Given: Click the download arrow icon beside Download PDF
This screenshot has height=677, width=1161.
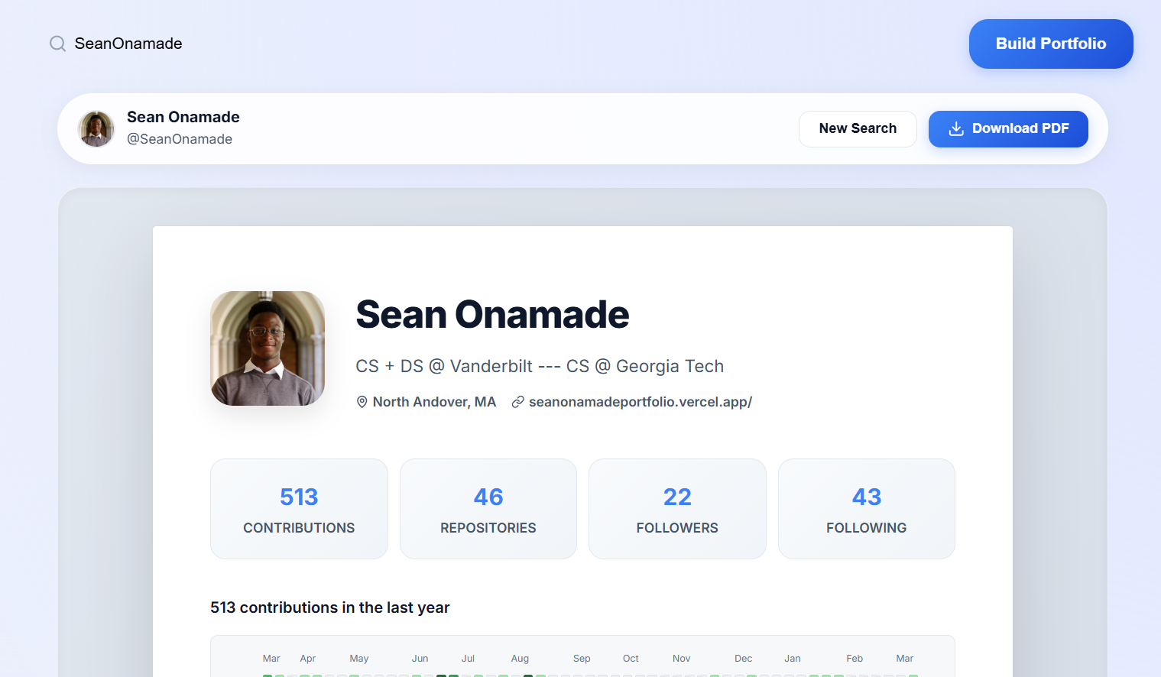Looking at the screenshot, I should 955,128.
